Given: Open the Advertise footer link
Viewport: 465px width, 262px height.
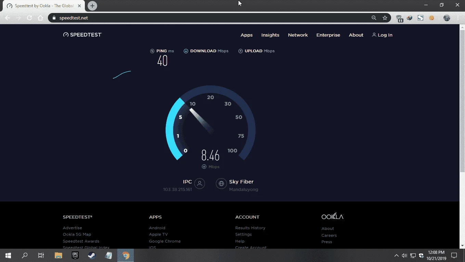Looking at the screenshot, I should tap(72, 228).
